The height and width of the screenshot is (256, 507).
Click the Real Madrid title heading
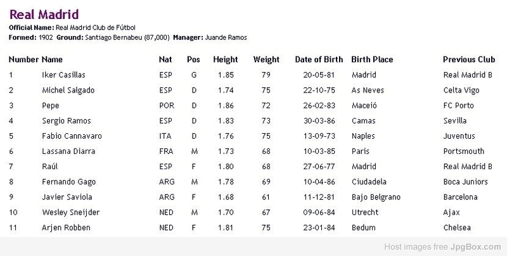[x=44, y=15]
